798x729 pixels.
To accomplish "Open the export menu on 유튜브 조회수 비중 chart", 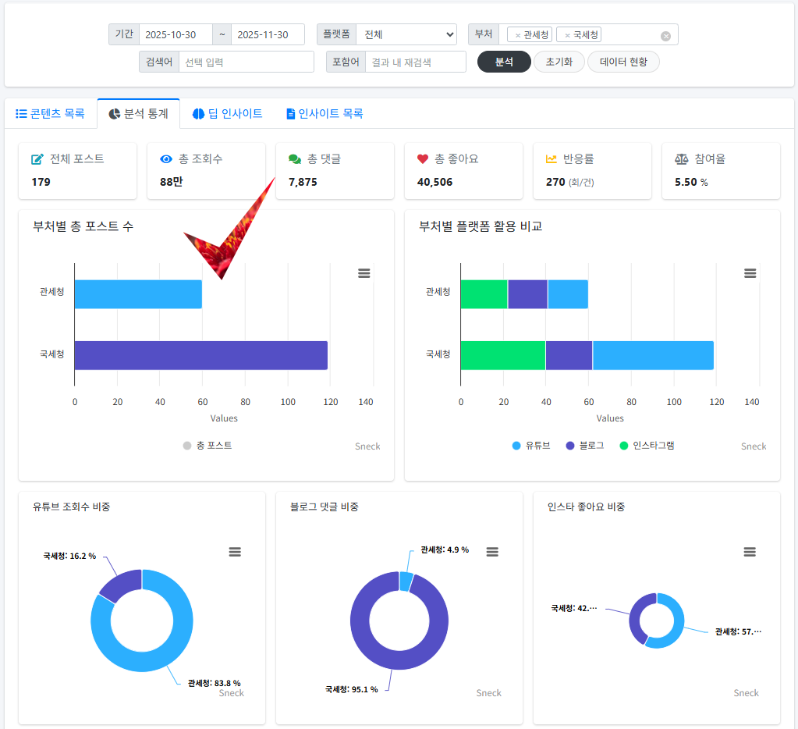I will point(235,552).
